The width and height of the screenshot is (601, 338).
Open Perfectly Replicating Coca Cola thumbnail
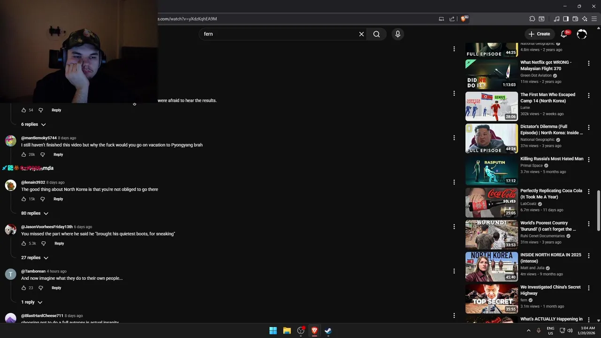pyautogui.click(x=492, y=202)
